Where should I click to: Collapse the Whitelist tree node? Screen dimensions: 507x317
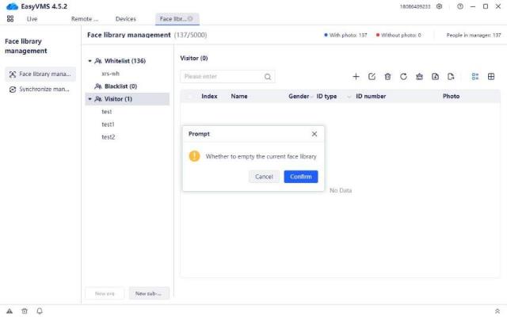click(90, 61)
